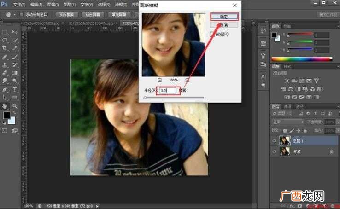The image size is (340, 209).
Task: Open the Image menu
Action: coord(53,4)
